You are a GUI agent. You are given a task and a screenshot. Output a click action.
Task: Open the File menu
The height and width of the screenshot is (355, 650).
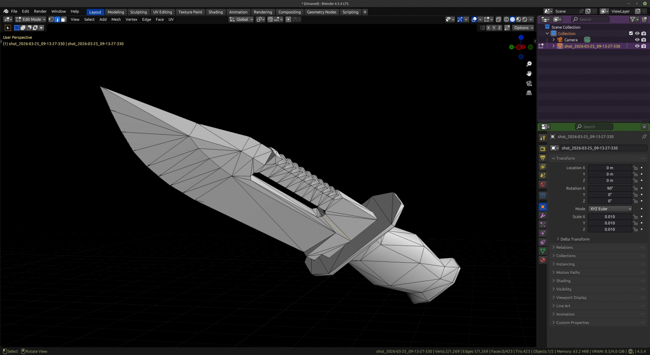point(14,12)
